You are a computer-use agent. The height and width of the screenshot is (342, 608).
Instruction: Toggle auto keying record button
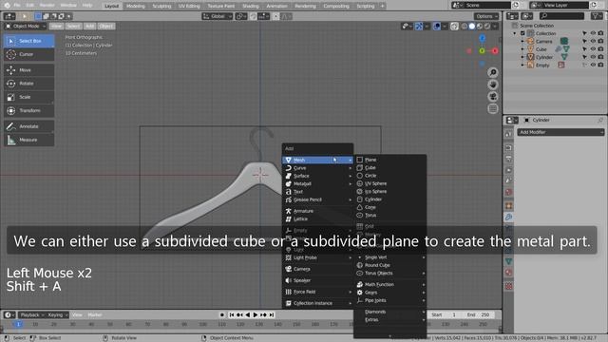coord(221,314)
